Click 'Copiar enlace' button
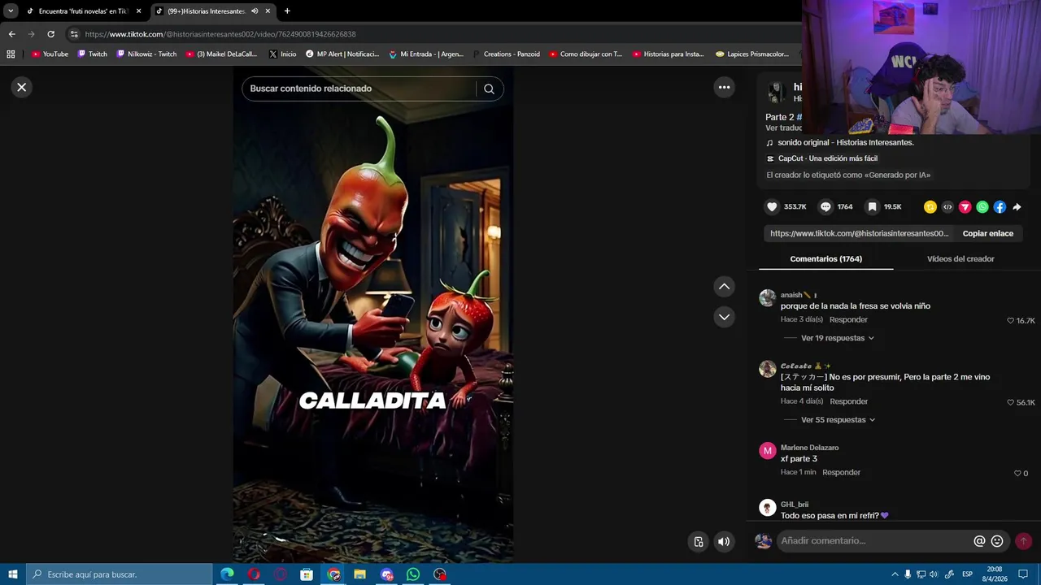This screenshot has width=1041, height=585. [987, 233]
